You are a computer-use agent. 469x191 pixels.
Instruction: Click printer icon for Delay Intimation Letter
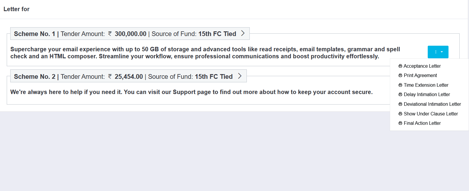click(x=400, y=95)
